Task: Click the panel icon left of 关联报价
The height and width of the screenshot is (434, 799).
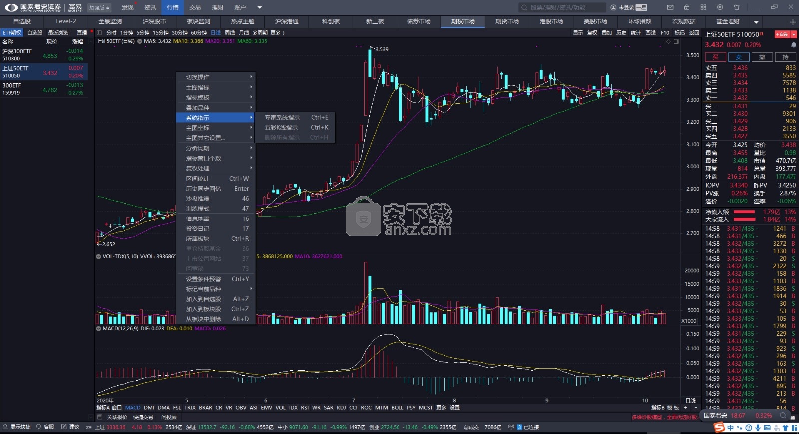Action: click(100, 417)
